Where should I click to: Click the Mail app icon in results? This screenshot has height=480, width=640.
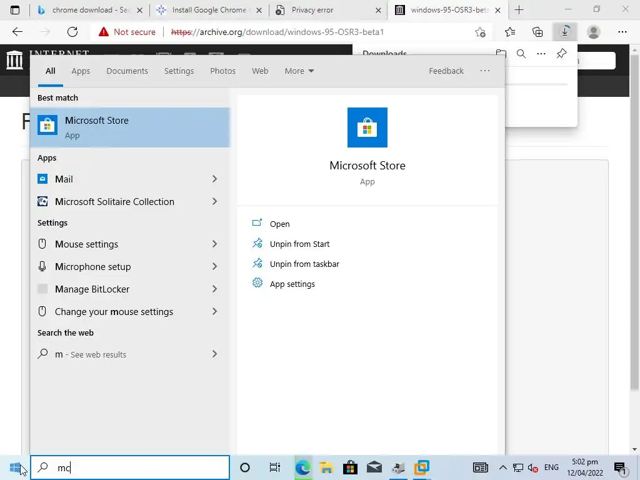(42, 179)
